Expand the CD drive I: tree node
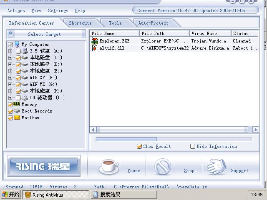This screenshot has height=200, width=267. click(x=10, y=97)
